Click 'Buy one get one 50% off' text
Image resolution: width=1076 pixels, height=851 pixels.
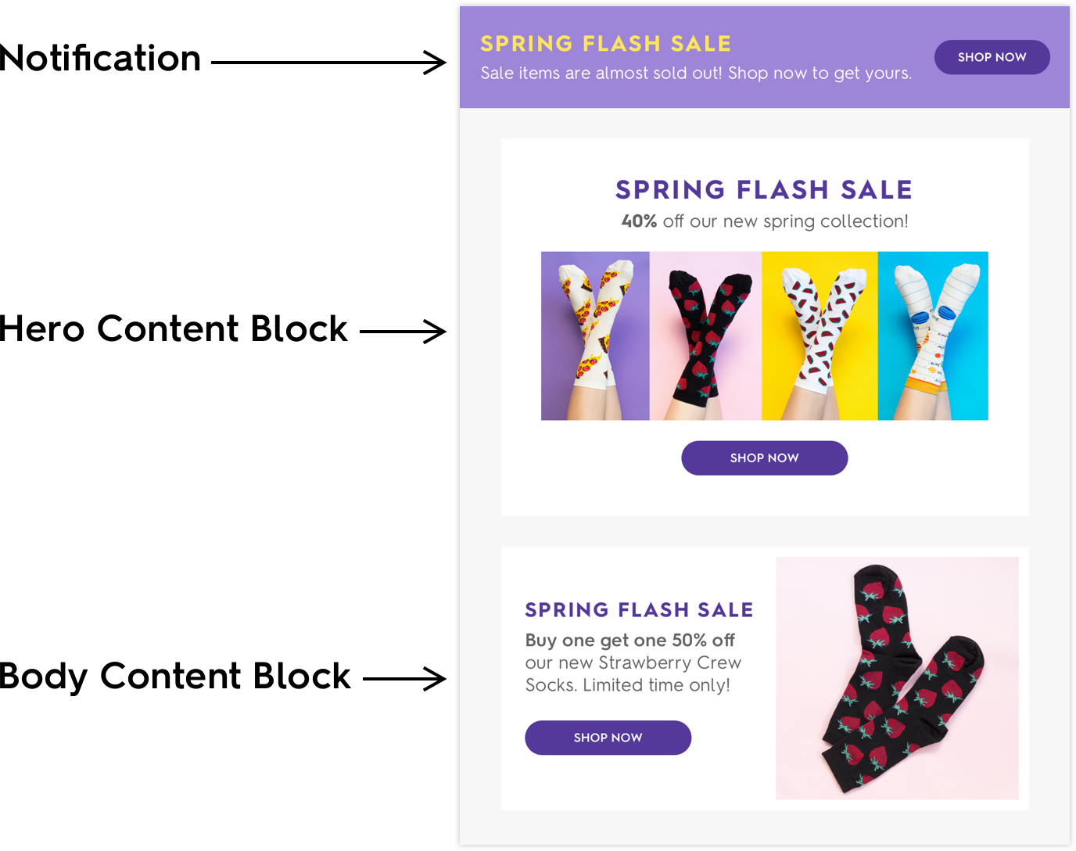coord(629,641)
